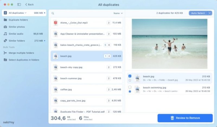
Task: Click the Duplicate folders icon
Action: pos(5,20)
